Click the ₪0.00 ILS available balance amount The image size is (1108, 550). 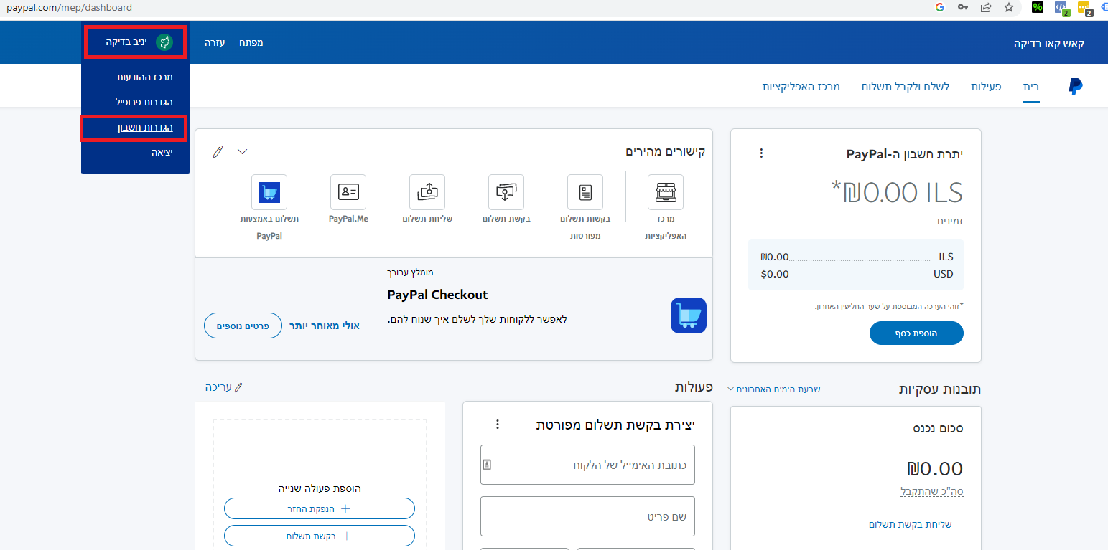click(897, 192)
